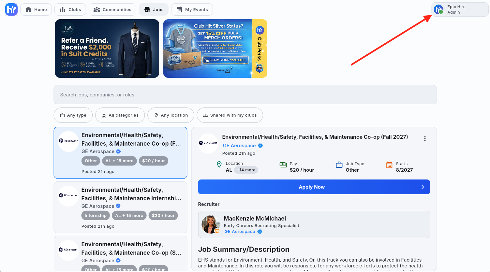
Task: Click 'Early Careers Recruiting Specialist' text
Action: coord(261,226)
